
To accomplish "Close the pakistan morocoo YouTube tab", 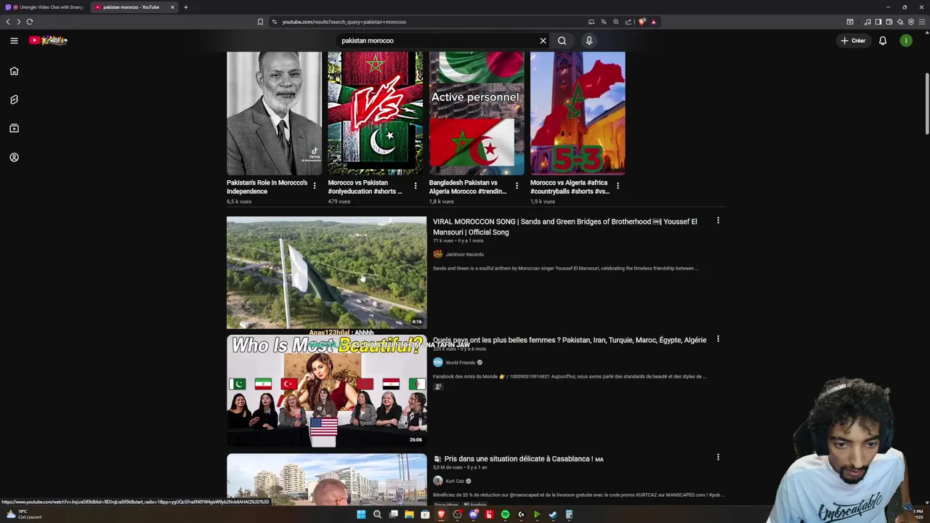I will click(x=172, y=7).
